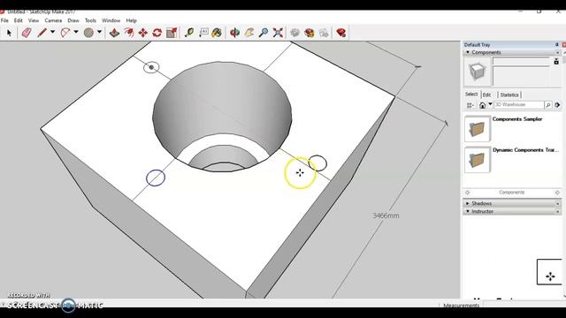Open the navigation dropdown beside home icon
566x318 pixels.
(490, 104)
